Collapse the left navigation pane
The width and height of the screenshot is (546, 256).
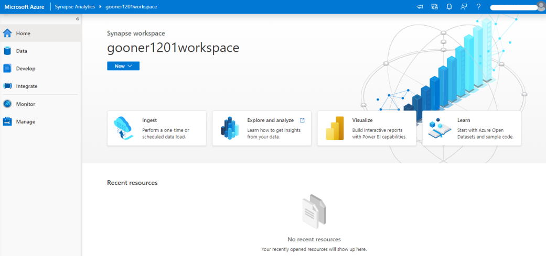click(77, 19)
